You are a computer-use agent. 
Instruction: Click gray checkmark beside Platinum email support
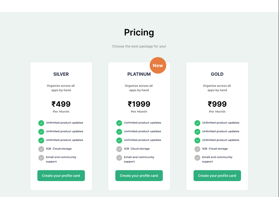tap(119, 158)
